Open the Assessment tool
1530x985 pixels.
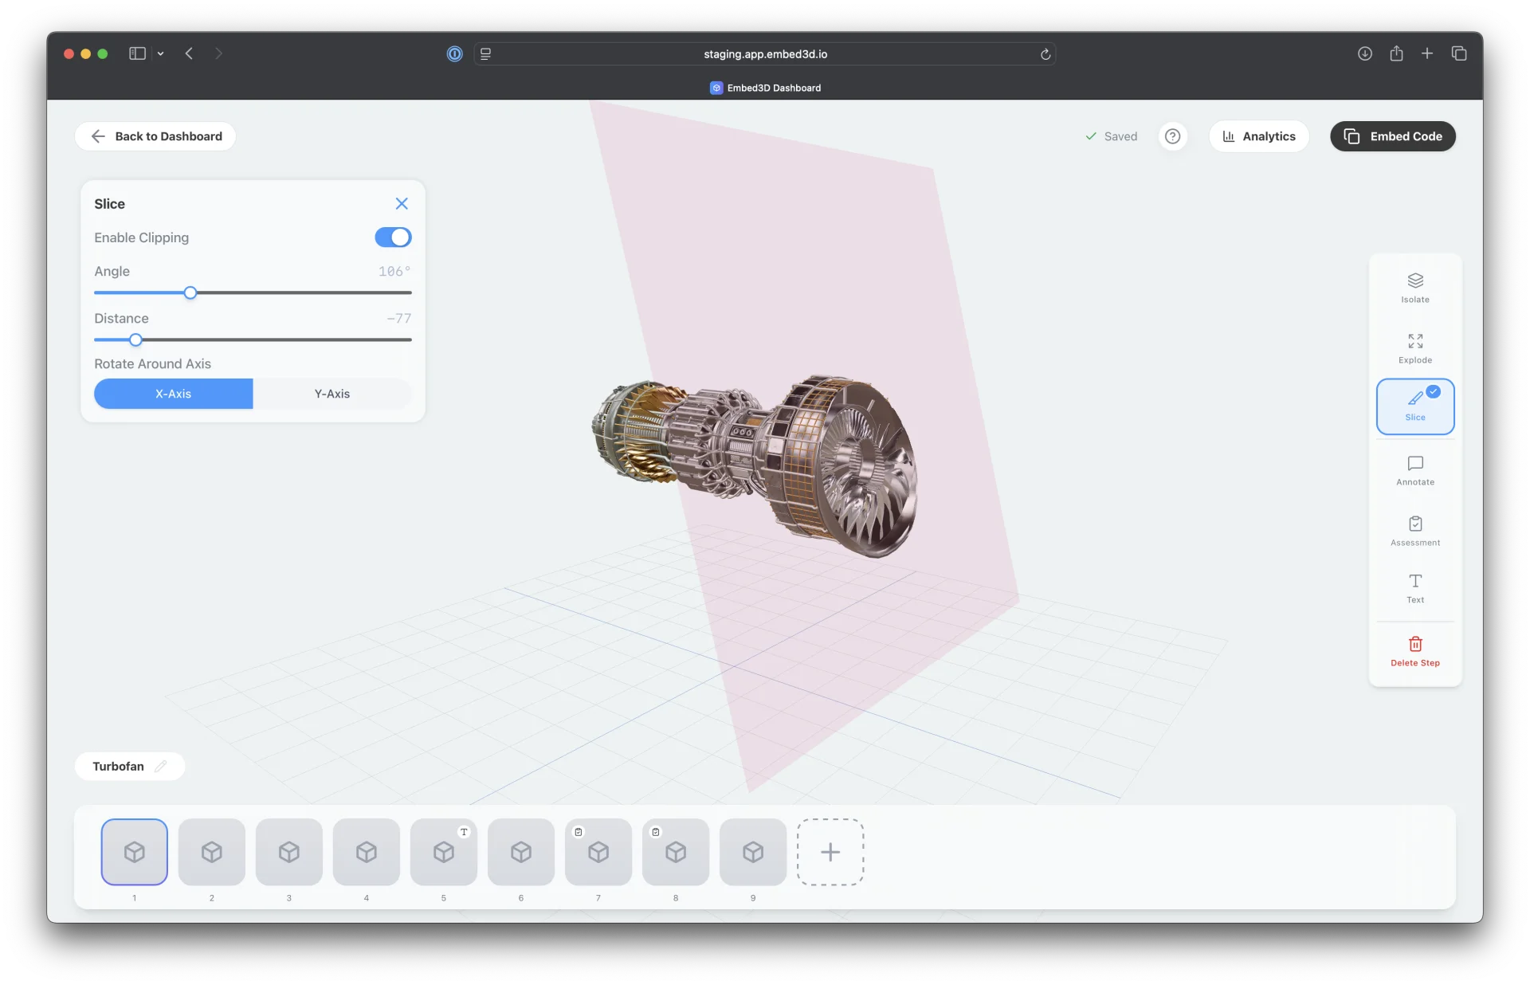coord(1414,530)
